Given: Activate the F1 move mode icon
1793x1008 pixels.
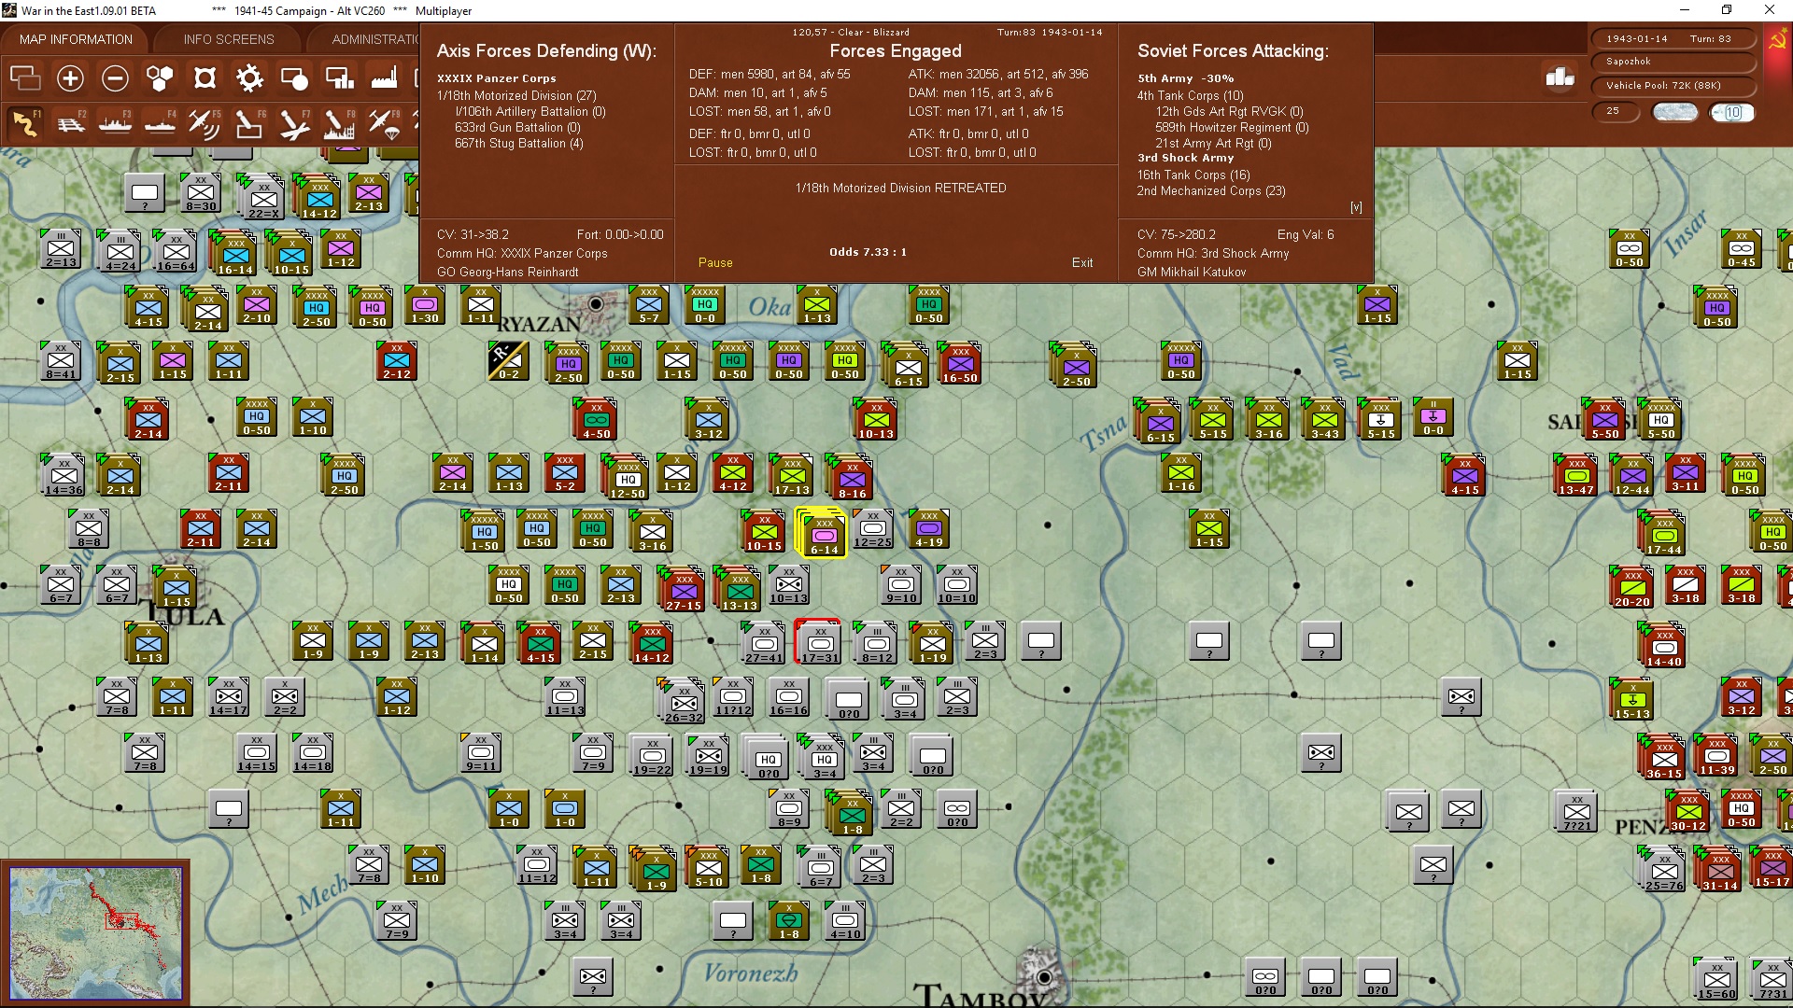Looking at the screenshot, I should coord(25,123).
